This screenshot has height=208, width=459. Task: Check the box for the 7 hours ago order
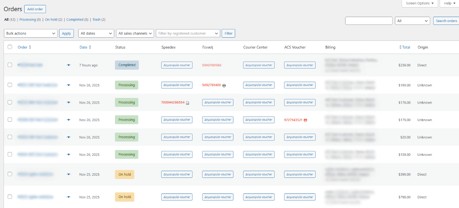click(10, 65)
